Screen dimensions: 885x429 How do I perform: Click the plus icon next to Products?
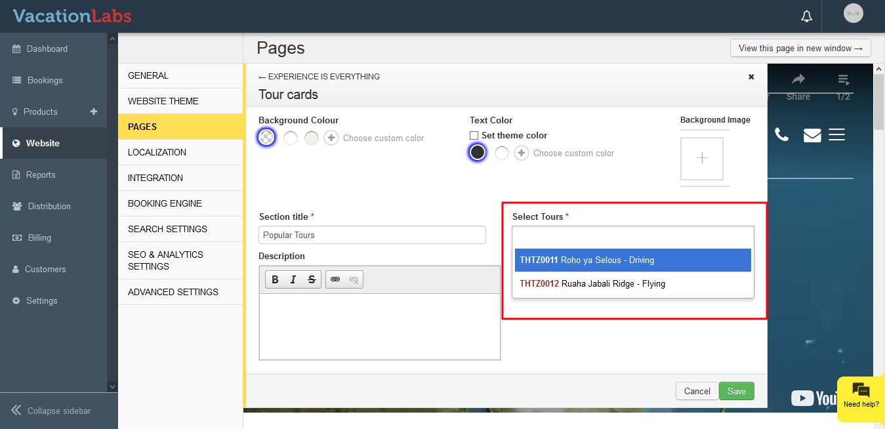tap(94, 112)
